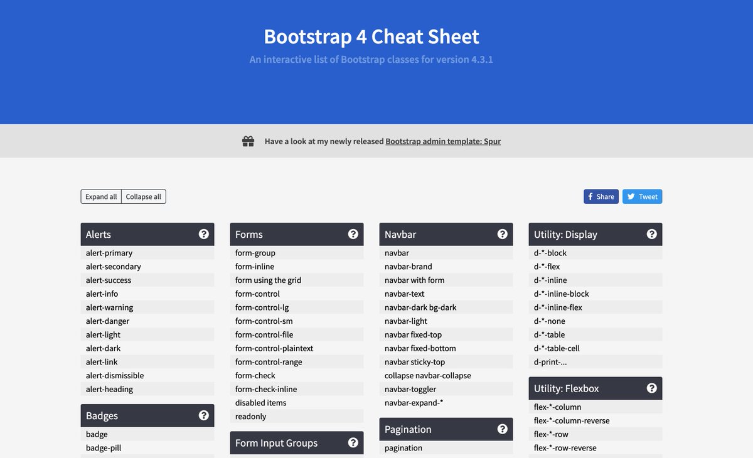Image resolution: width=753 pixels, height=458 pixels.
Task: Open 'form using the grid' entry
Action: tap(297, 280)
